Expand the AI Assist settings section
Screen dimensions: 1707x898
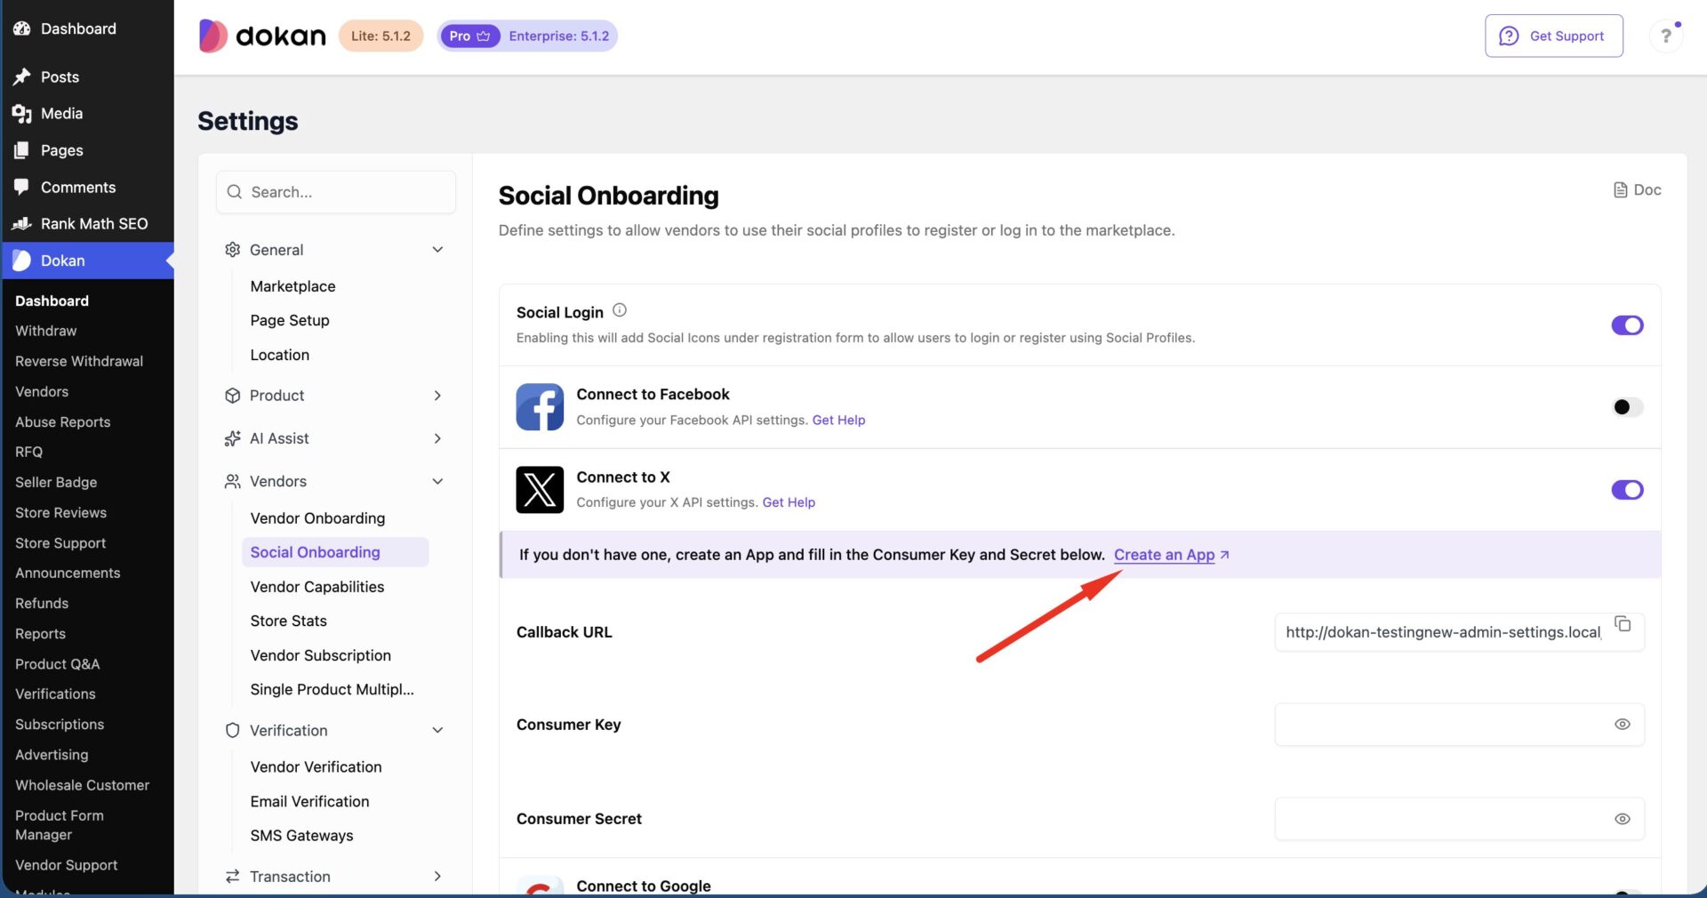(x=437, y=438)
